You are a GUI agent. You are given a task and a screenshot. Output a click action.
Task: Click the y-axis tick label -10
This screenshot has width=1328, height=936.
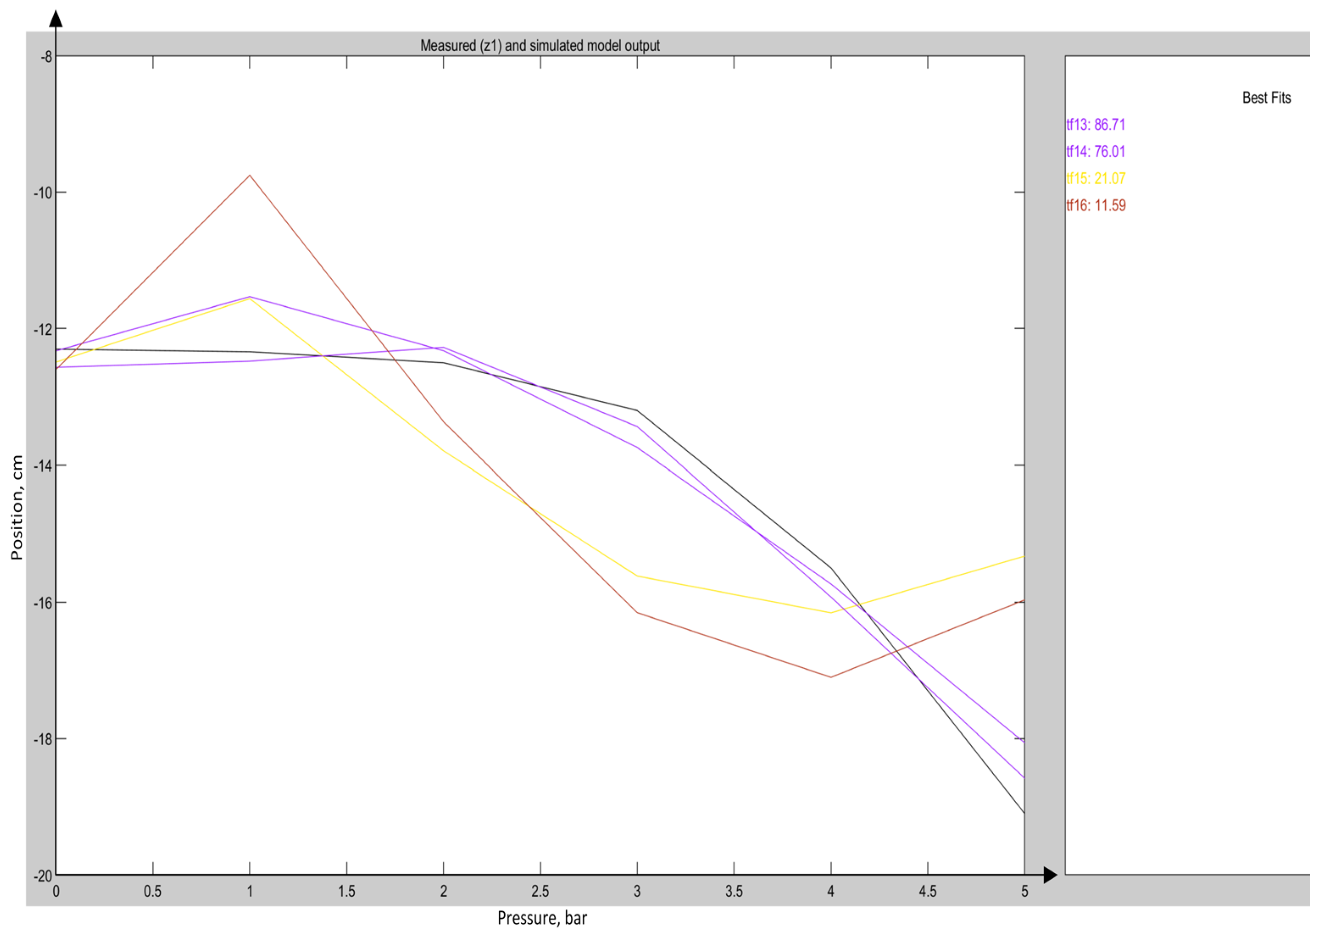[x=42, y=193]
